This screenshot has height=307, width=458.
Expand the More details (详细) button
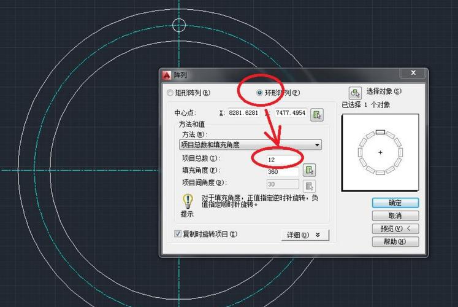pos(305,235)
